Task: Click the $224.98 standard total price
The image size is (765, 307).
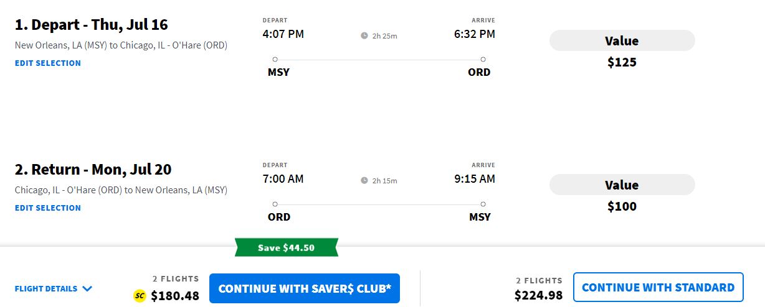Action: click(x=538, y=295)
